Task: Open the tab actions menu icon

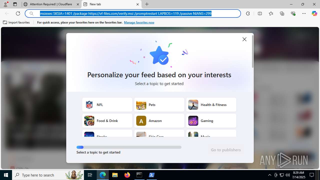Action: point(15,4)
